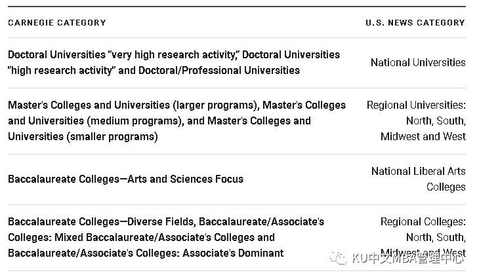The image size is (479, 279).
Task: Click the "(larger programs)" text
Action: [x=216, y=105]
